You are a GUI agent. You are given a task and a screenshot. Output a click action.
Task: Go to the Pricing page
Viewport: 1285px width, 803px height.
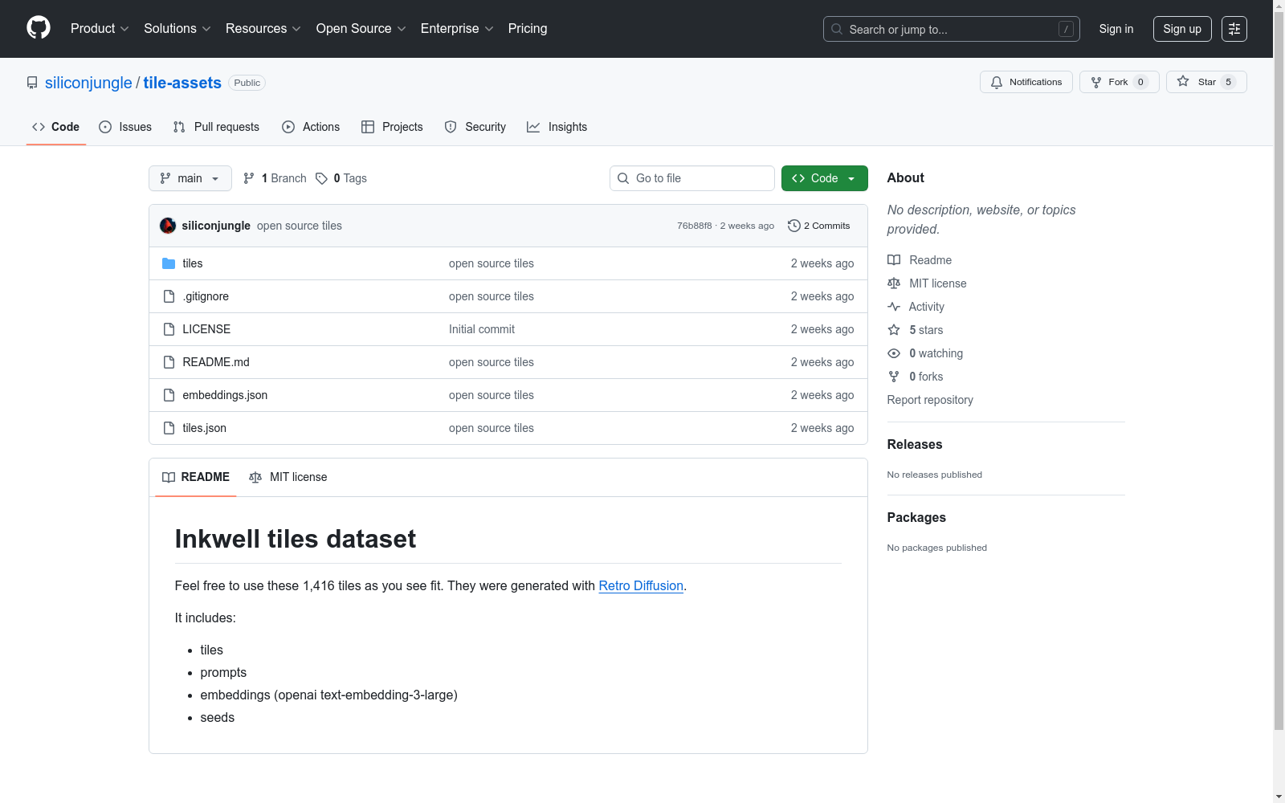(x=528, y=29)
